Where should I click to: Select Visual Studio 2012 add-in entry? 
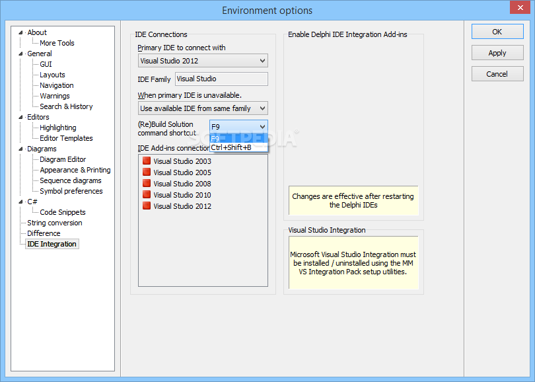[182, 206]
